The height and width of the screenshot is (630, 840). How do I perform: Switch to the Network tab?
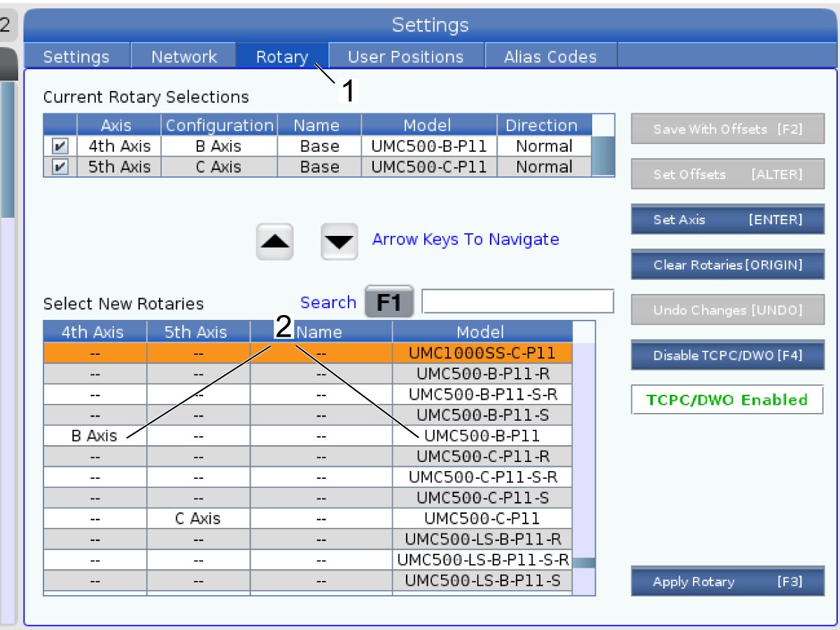pyautogui.click(x=184, y=57)
